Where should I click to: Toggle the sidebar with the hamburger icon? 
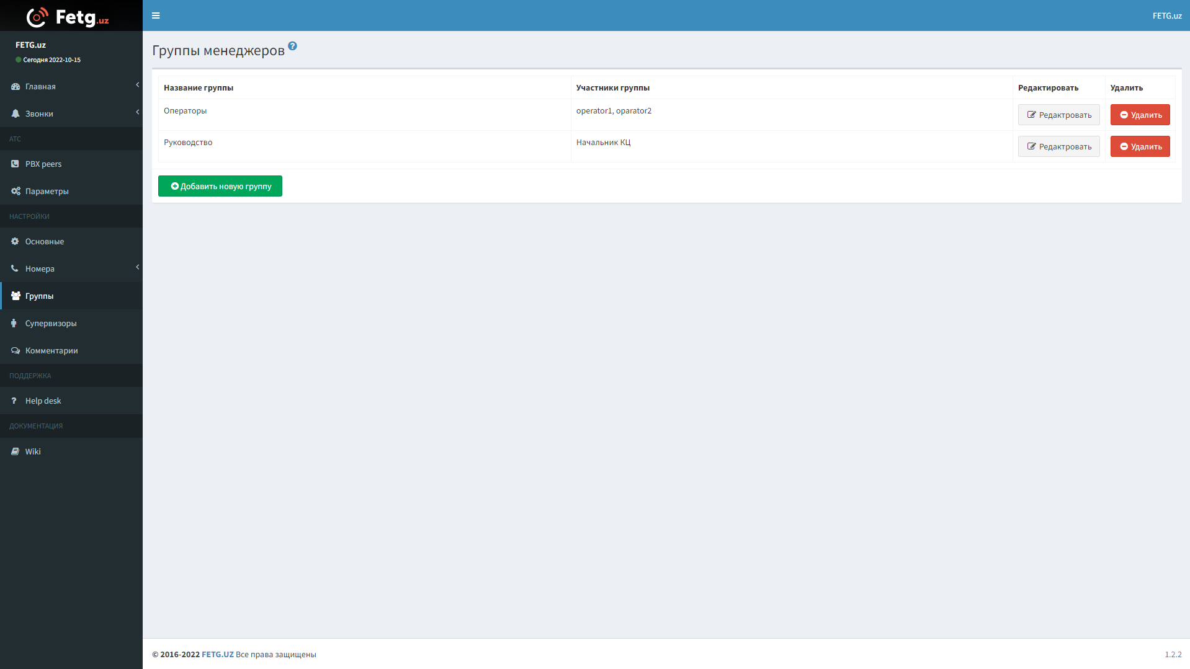pos(156,16)
